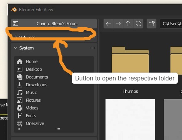Grab the System list resize grip dots
This screenshot has width=182, height=140.
tap(58, 129)
